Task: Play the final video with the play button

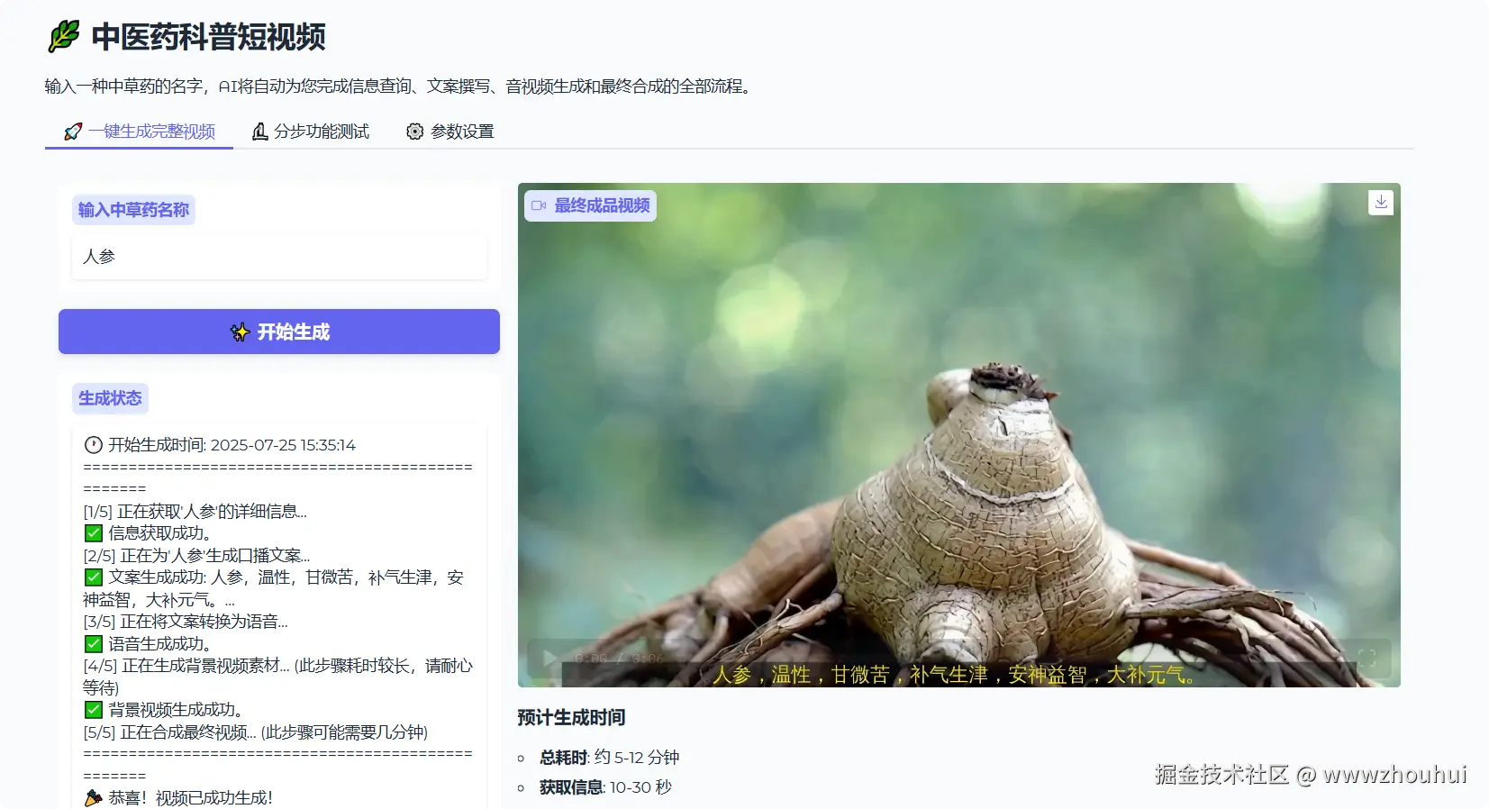Action: [549, 659]
